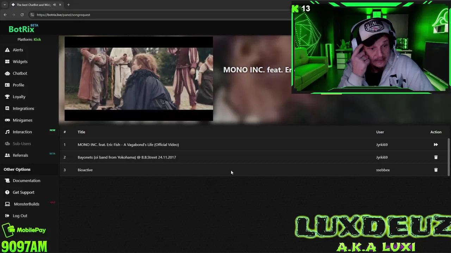The width and height of the screenshot is (451, 253).
Task: Mute the tab via speaker icon
Action: coord(54,5)
